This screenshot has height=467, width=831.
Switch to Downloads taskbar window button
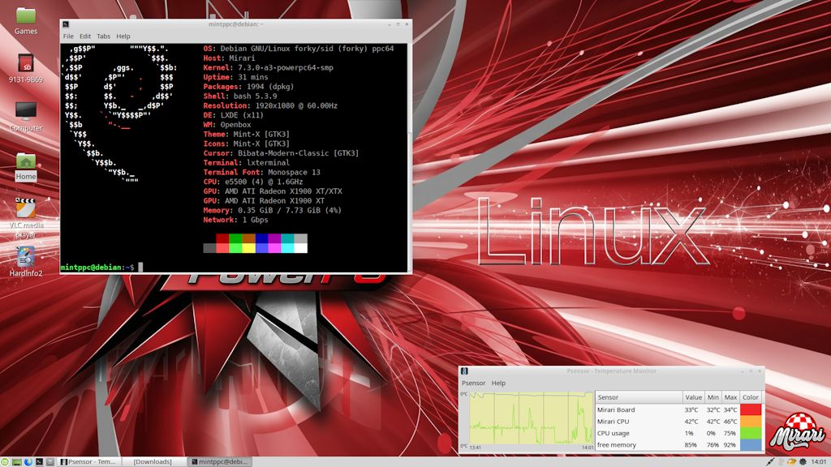[153, 461]
